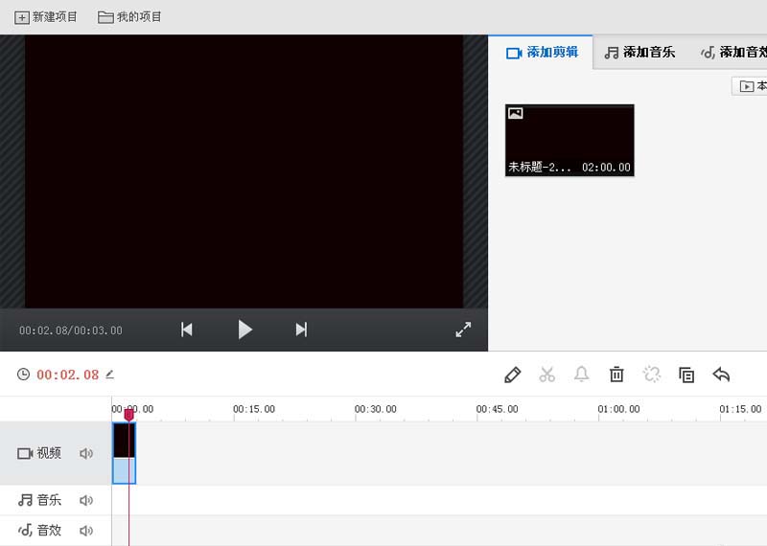Viewport: 767px width, 546px height.
Task: Select the scissors cut tool
Action: pos(546,375)
